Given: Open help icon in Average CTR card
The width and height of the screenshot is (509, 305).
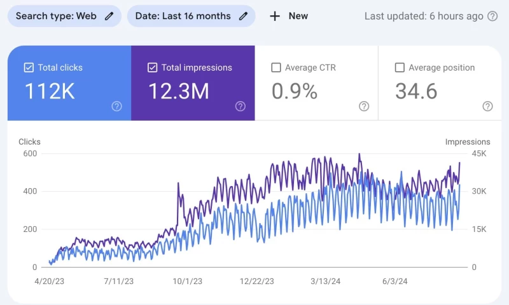Looking at the screenshot, I should 363,106.
